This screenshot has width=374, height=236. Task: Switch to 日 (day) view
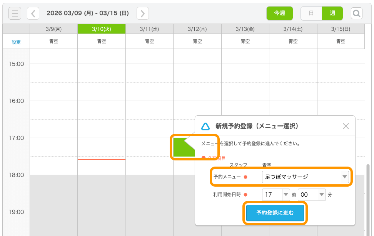pos(312,13)
